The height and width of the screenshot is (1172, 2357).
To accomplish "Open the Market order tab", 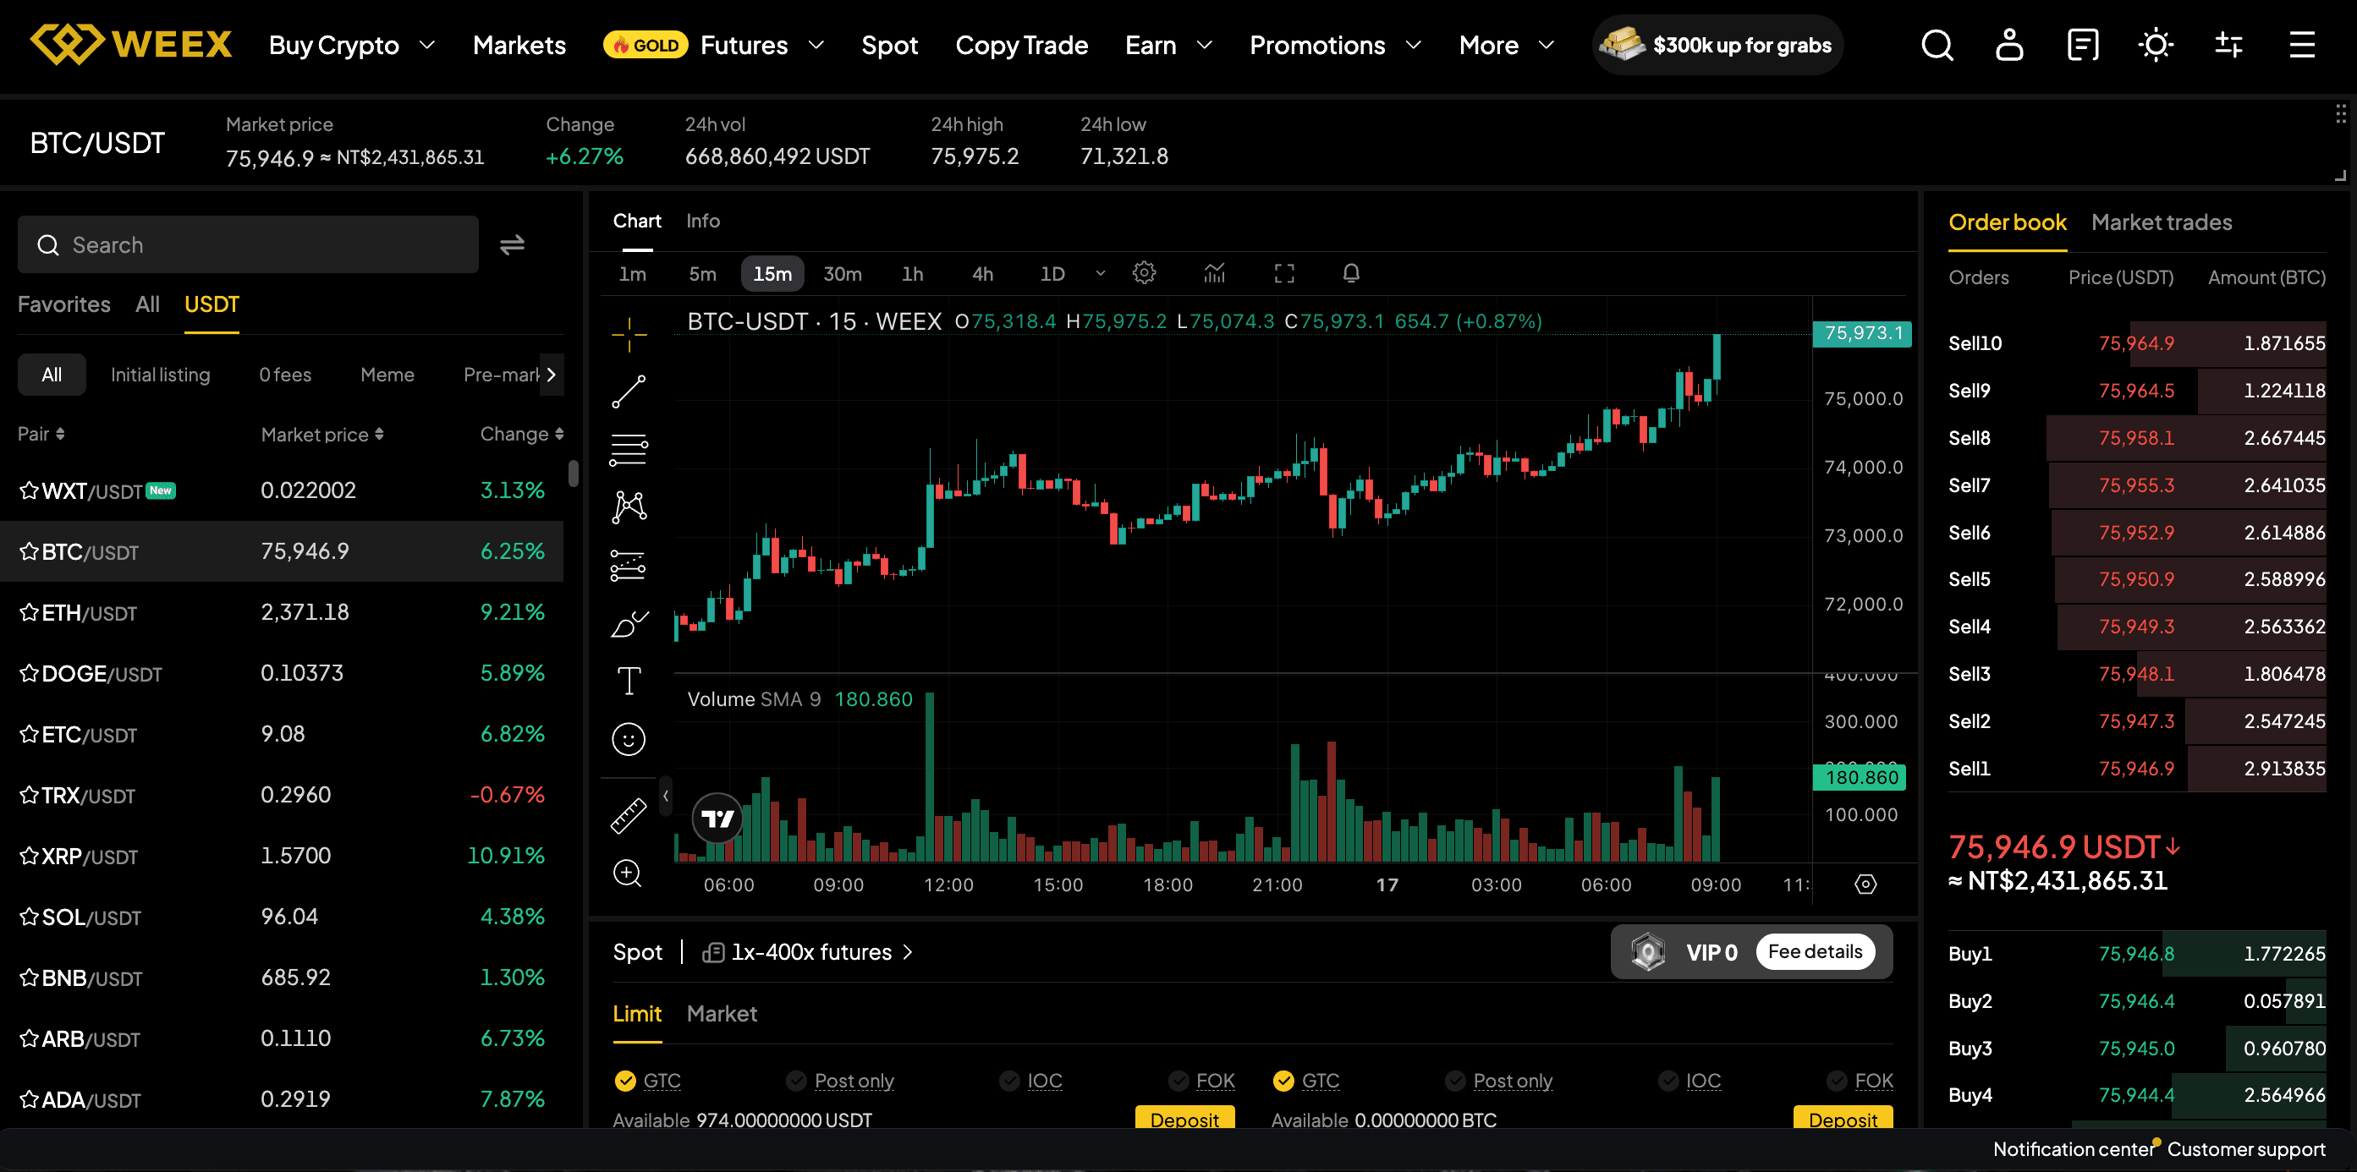I will point(721,1014).
